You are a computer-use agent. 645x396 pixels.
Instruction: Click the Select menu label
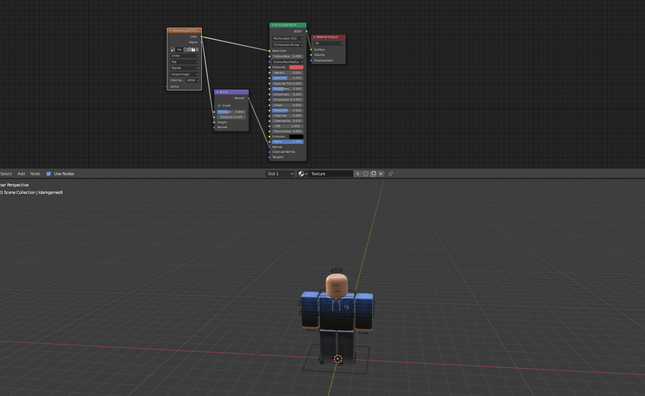(x=6, y=173)
